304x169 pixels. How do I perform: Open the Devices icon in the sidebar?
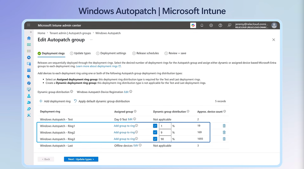[x=29, y=64]
